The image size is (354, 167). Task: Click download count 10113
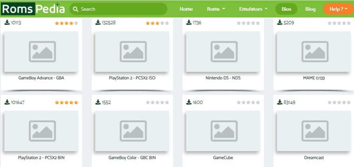(x=16, y=23)
